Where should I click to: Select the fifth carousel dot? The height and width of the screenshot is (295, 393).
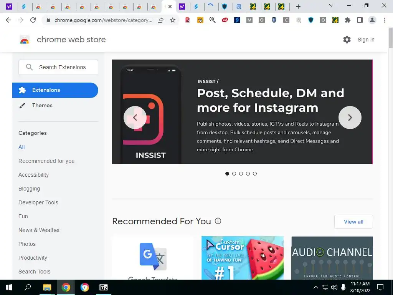[x=255, y=174]
